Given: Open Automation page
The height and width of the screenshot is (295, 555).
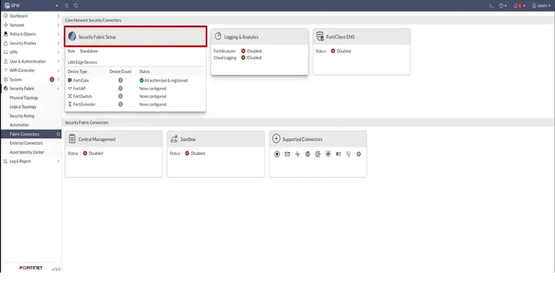Looking at the screenshot, I should pyautogui.click(x=19, y=125).
